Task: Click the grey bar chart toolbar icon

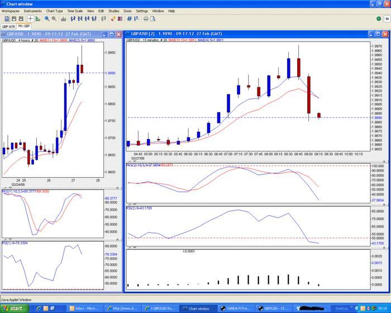Action: (64, 18)
